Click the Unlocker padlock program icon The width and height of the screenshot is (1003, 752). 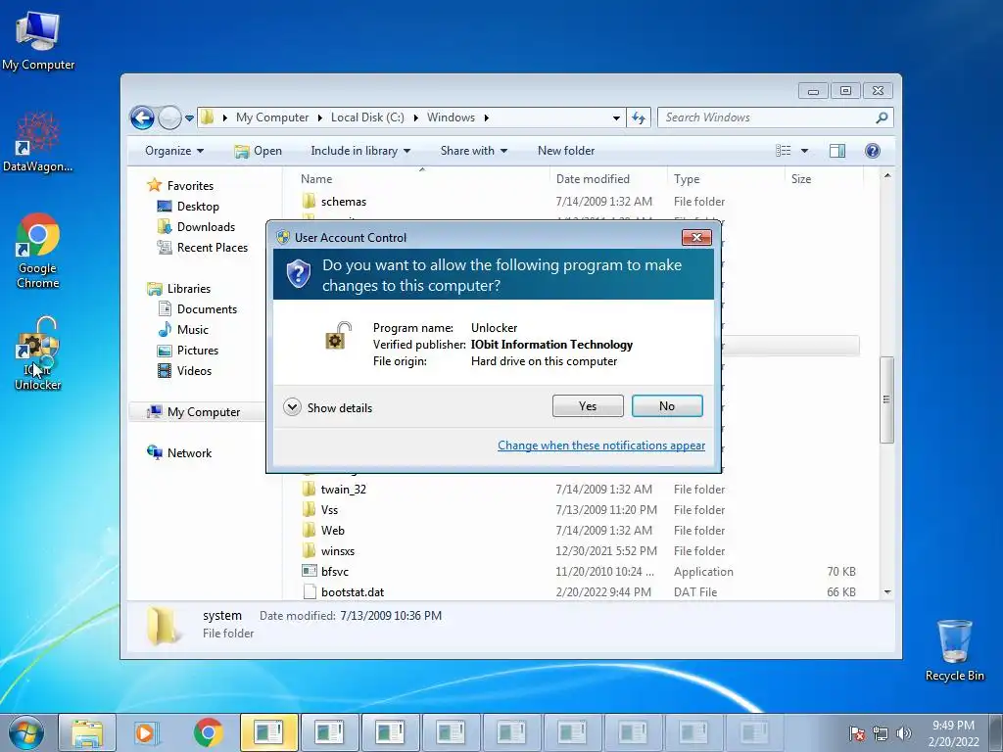point(339,336)
